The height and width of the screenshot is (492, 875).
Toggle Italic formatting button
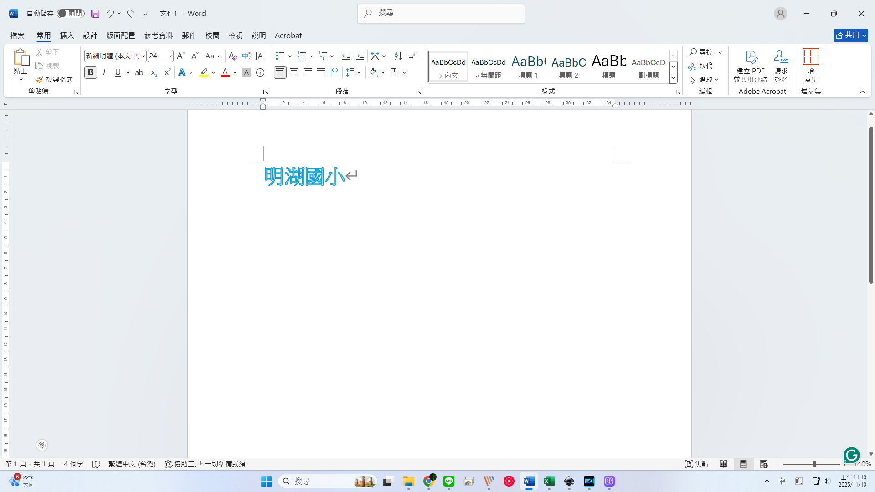click(x=104, y=72)
